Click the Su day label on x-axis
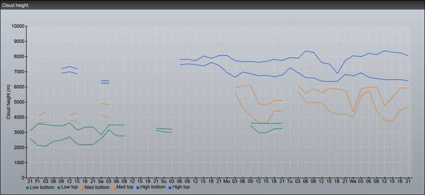Image resolution: width=425 pixels, height=195 pixels. pos(164,181)
